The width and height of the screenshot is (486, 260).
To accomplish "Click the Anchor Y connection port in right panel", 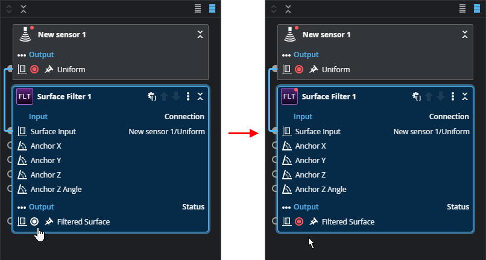I will coord(274,160).
